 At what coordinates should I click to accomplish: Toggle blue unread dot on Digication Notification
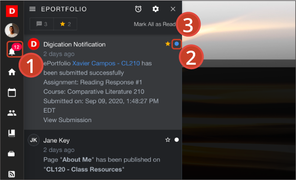(x=177, y=44)
